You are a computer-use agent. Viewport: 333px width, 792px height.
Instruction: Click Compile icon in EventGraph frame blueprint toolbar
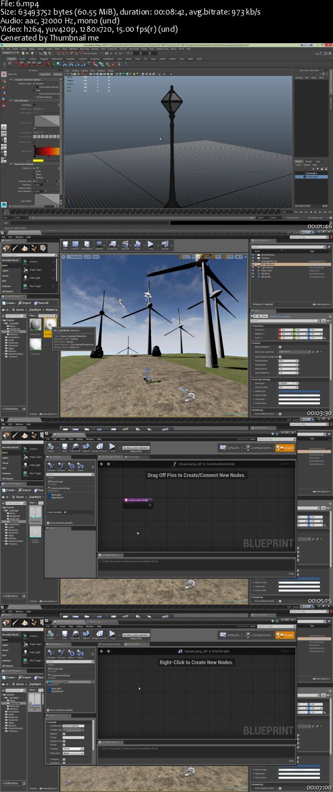[x=50, y=635]
